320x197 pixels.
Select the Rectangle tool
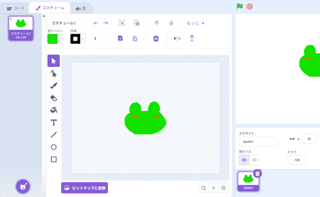click(x=53, y=159)
